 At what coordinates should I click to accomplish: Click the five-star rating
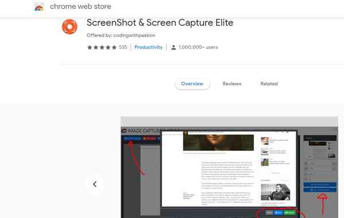[102, 47]
